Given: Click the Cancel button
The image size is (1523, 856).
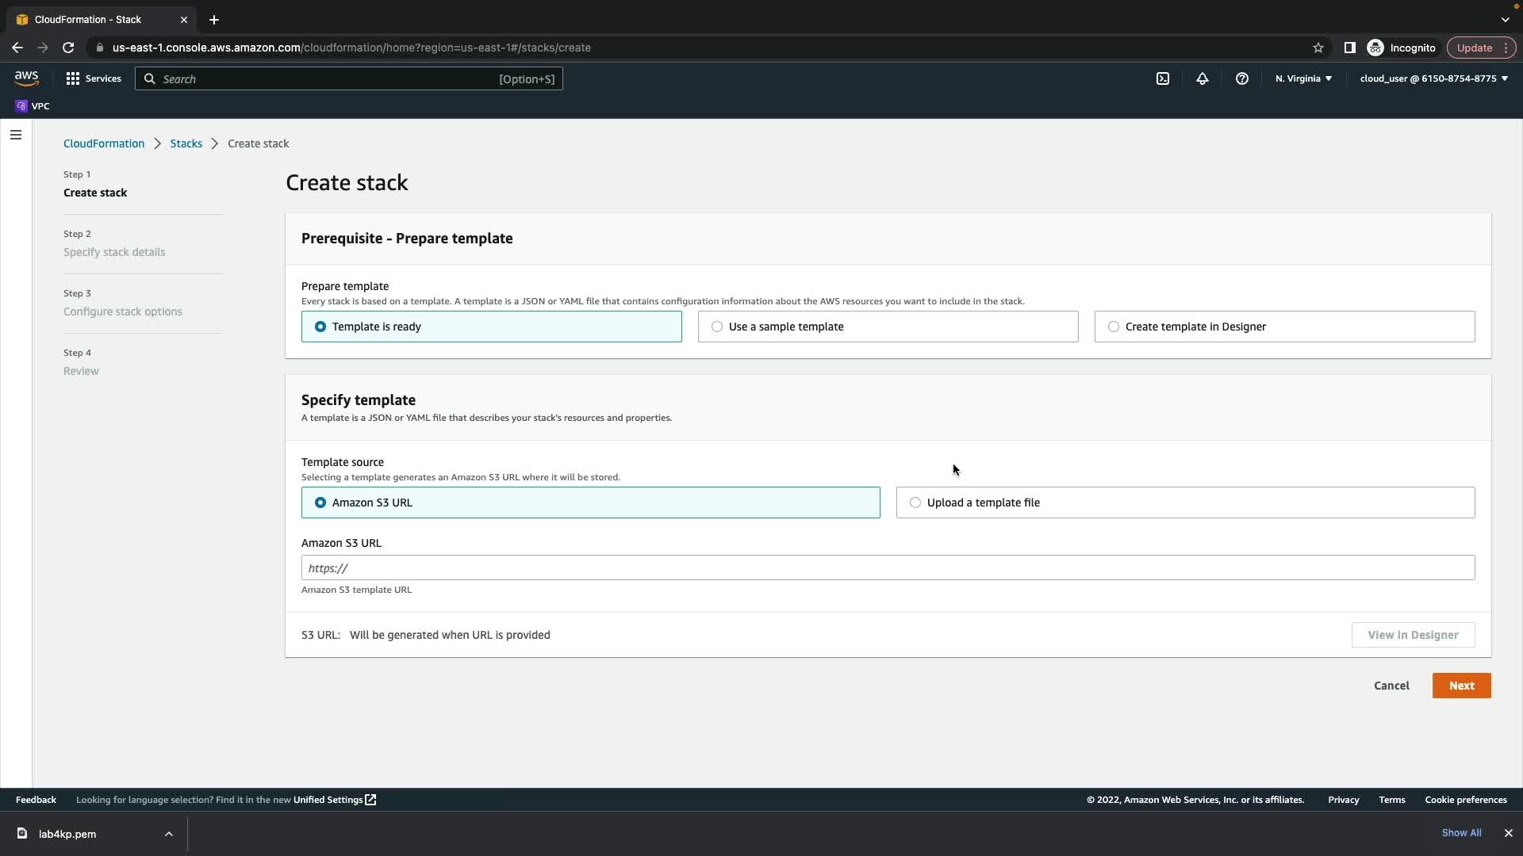Looking at the screenshot, I should [x=1391, y=686].
